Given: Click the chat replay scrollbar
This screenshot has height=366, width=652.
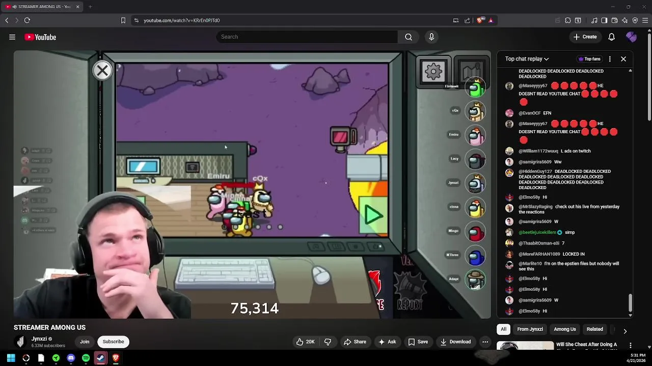Looking at the screenshot, I should 630,303.
